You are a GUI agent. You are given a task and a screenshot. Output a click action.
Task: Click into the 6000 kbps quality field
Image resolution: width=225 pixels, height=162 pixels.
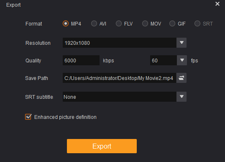click(81, 60)
